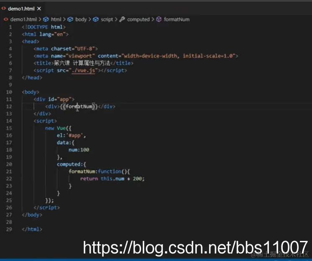Click closing </head> tag on line 8
The width and height of the screenshot is (312, 261).
(x=32, y=78)
